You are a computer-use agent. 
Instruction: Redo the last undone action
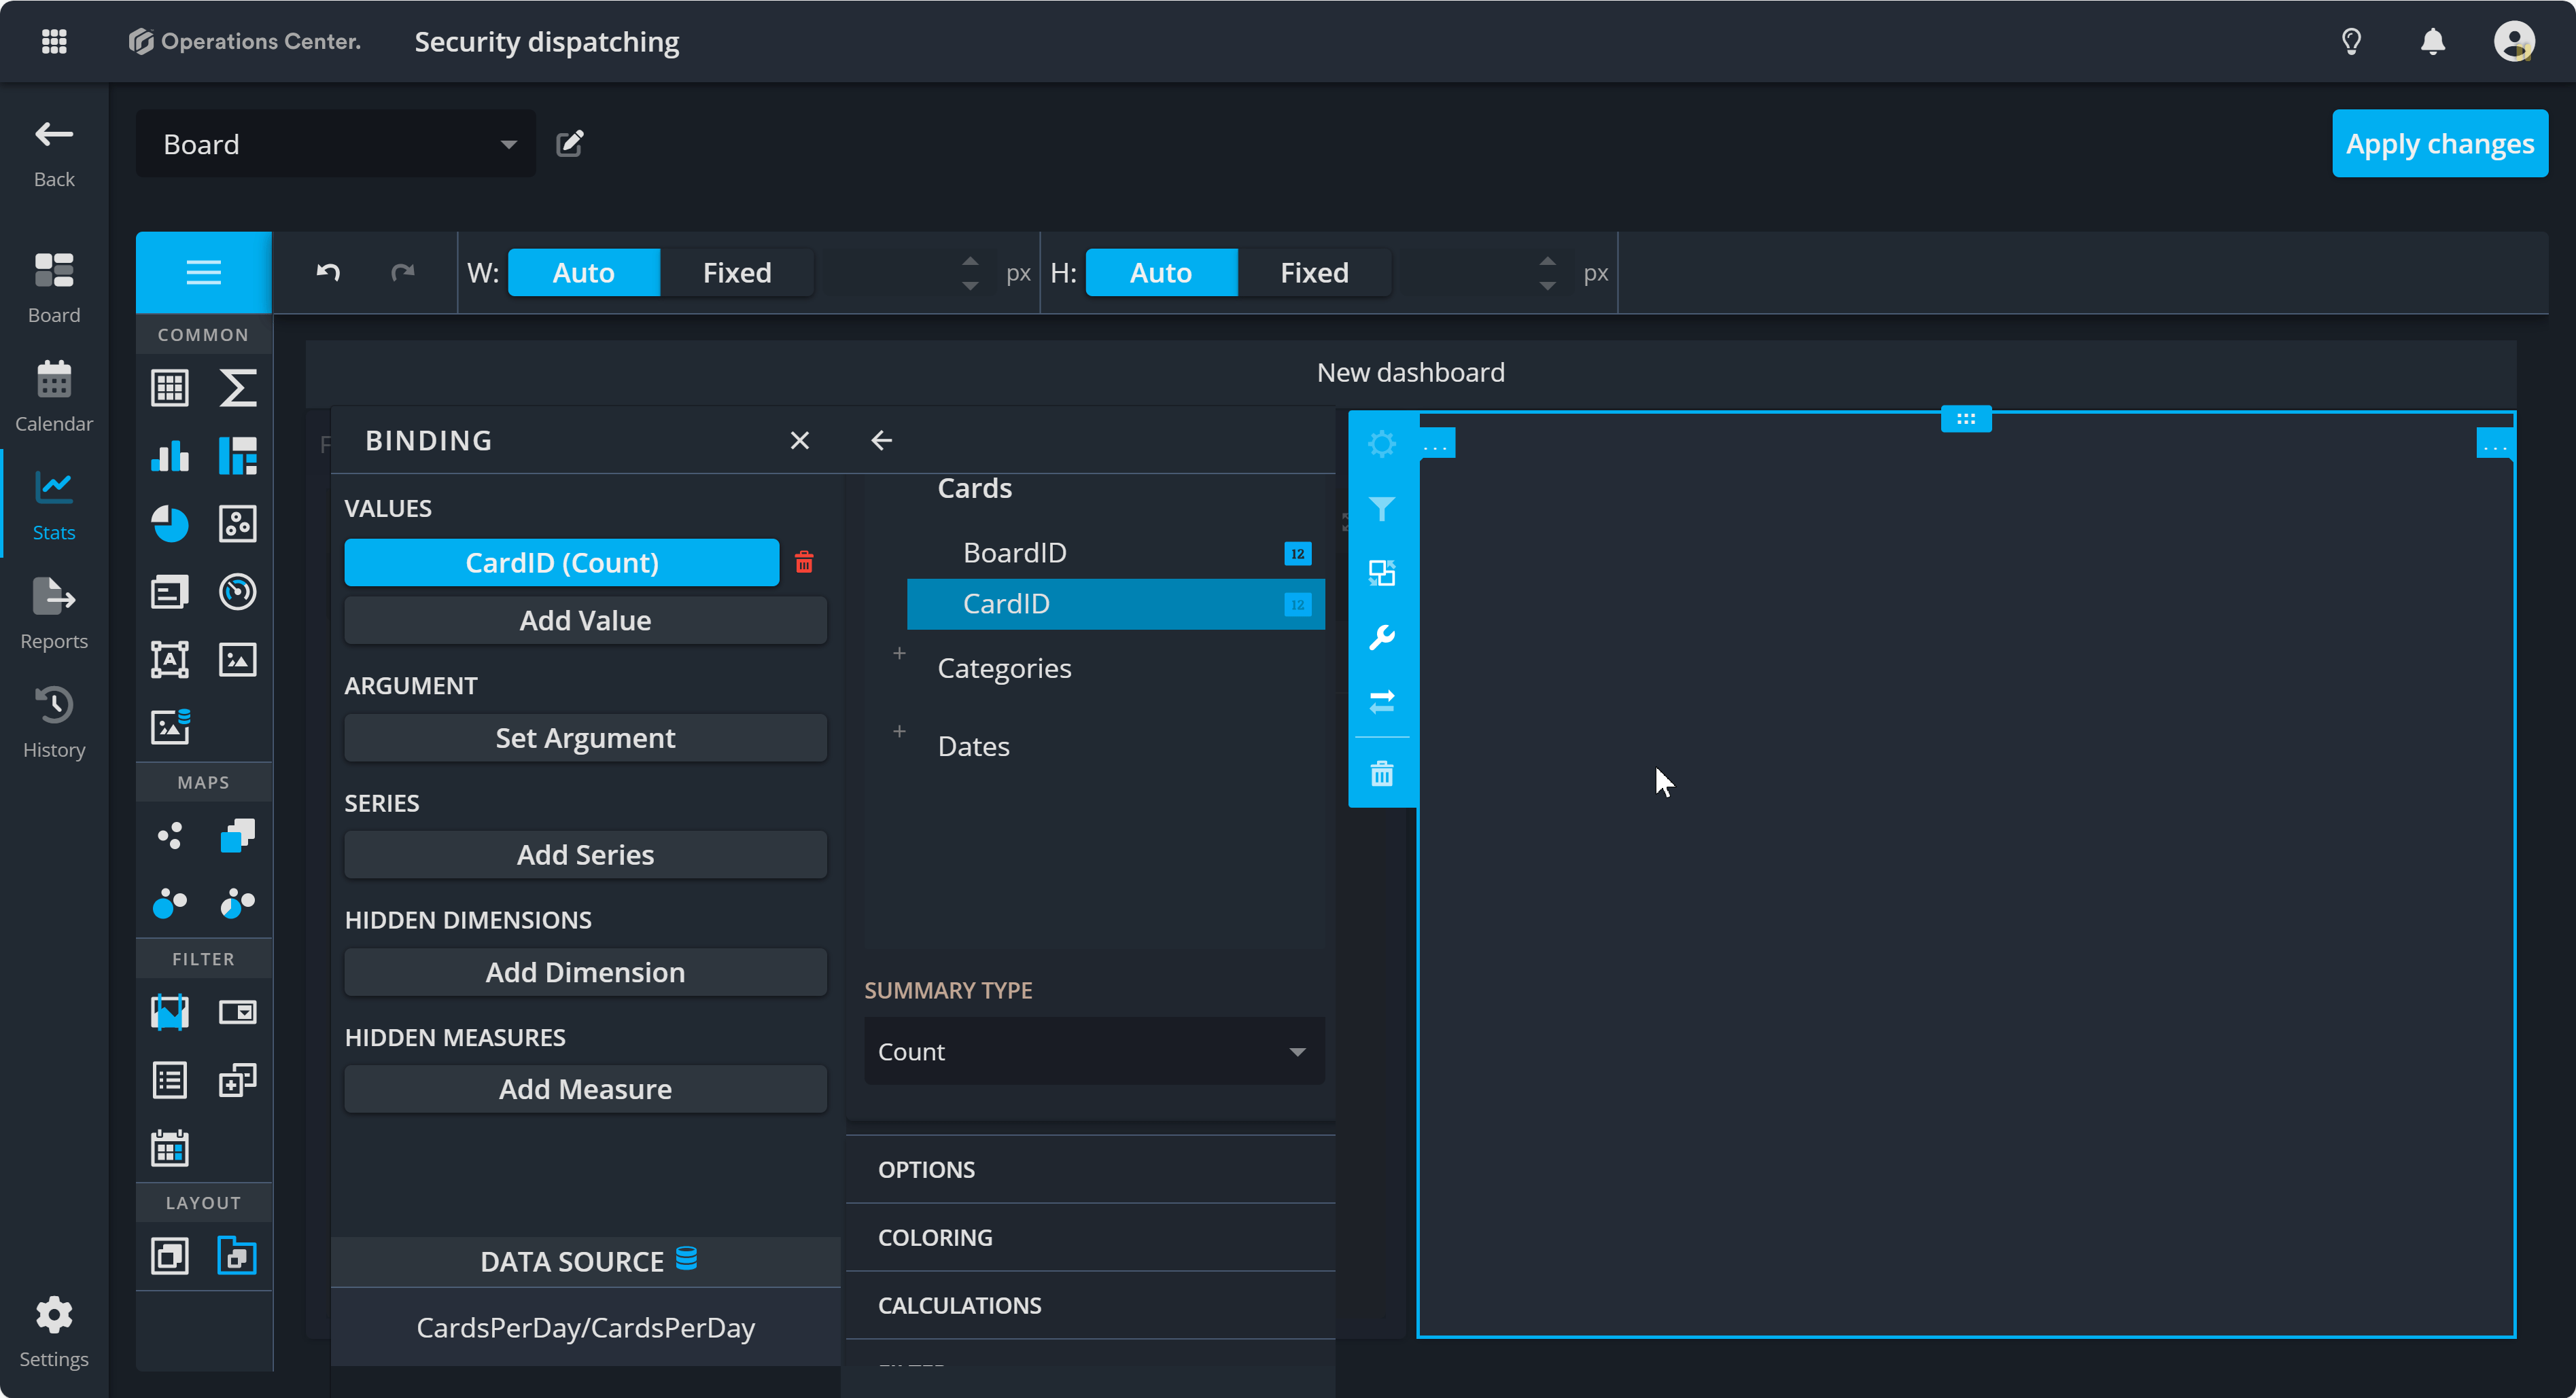point(402,272)
